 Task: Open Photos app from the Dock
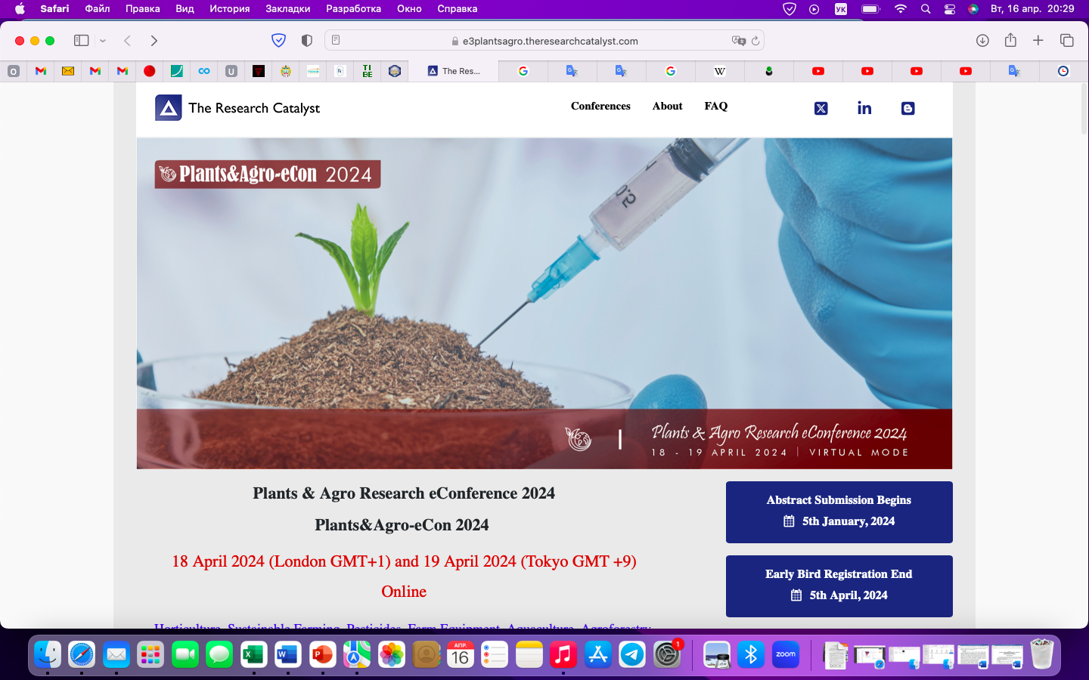point(392,654)
